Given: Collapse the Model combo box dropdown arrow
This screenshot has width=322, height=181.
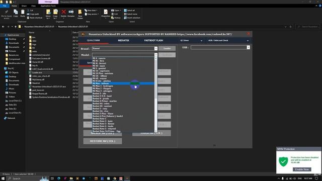Looking at the screenshot, I should [156, 55].
